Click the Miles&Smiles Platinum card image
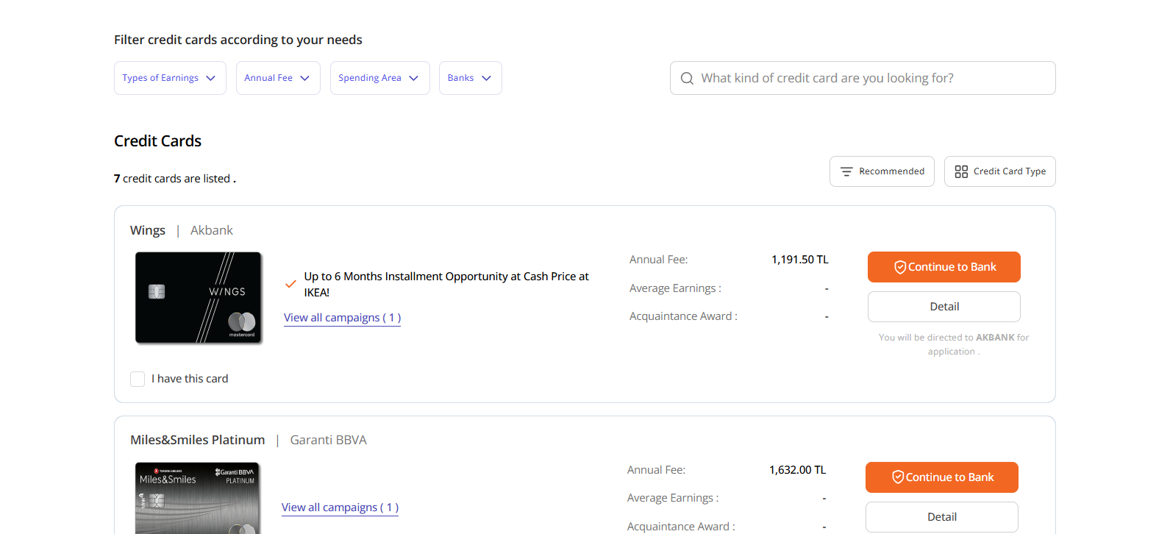The height and width of the screenshot is (534, 1170). 197,497
